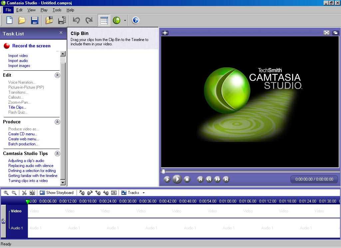The height and width of the screenshot is (248, 341).
Task: Click the filmstrip-with-disk produce icon
Action: pyautogui.click(x=62, y=20)
